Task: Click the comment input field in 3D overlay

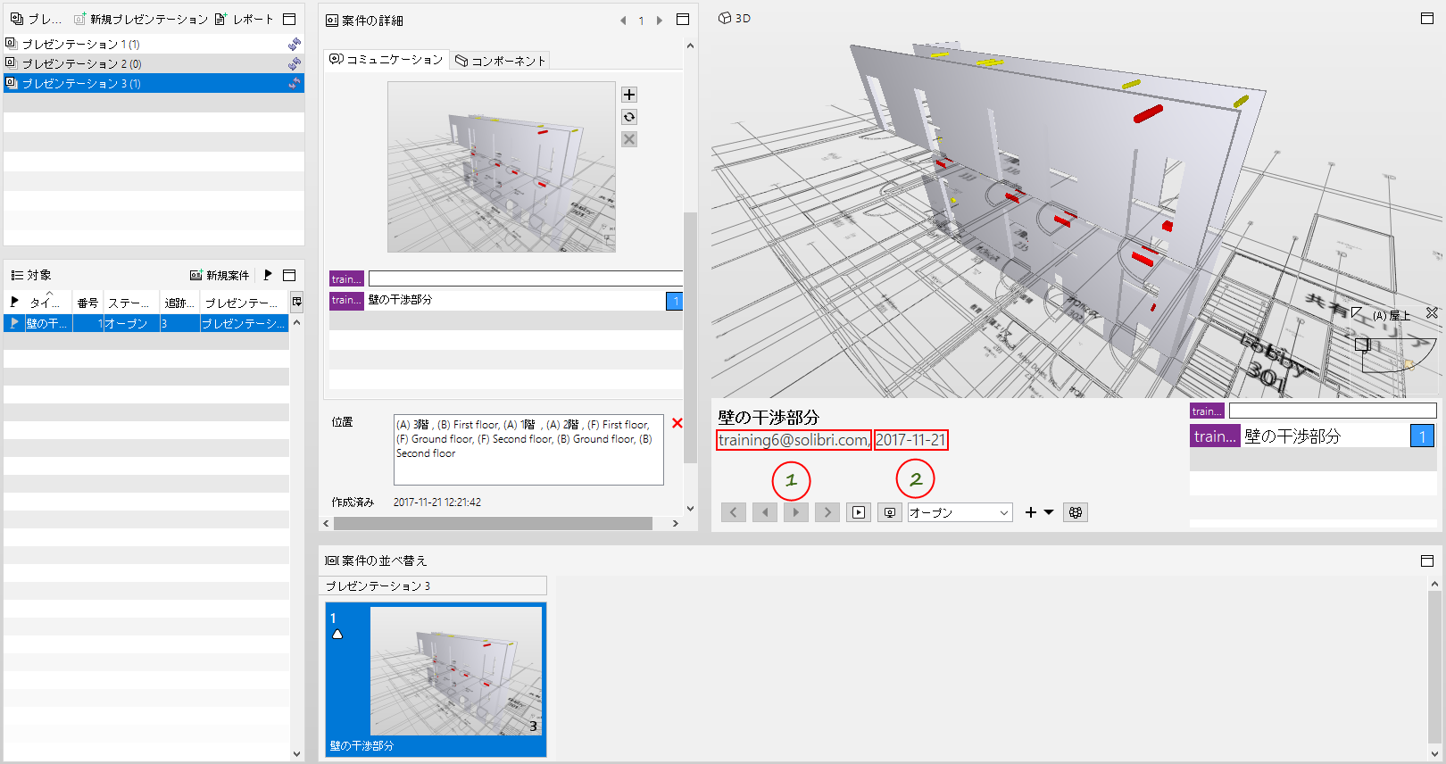Action: tap(1333, 411)
